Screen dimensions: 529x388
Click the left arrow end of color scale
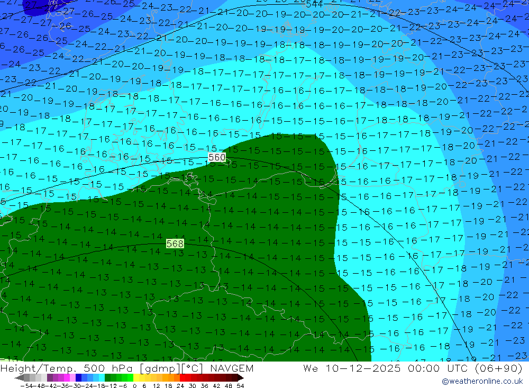pos(19,378)
